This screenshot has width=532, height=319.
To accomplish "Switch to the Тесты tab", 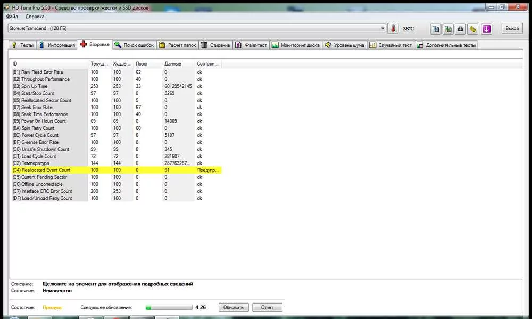I will click(23, 45).
